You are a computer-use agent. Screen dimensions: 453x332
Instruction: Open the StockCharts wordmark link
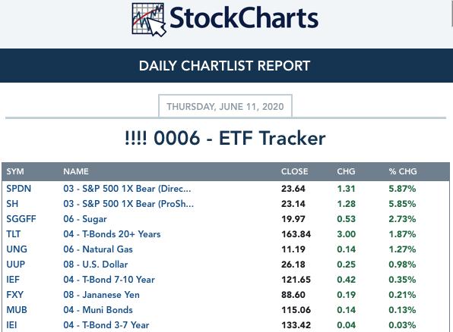click(x=244, y=18)
